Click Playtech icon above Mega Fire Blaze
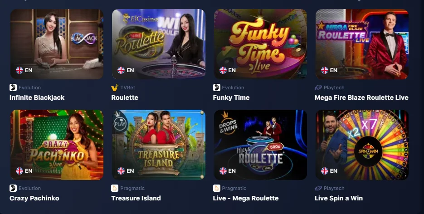The width and height of the screenshot is (424, 214). tap(318, 88)
